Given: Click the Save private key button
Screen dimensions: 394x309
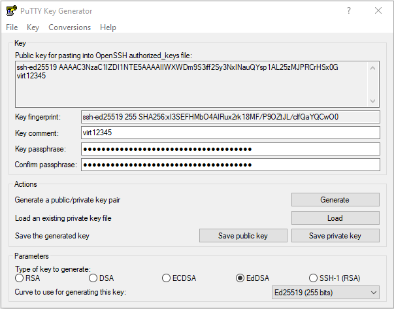Looking at the screenshot, I should click(335, 236).
